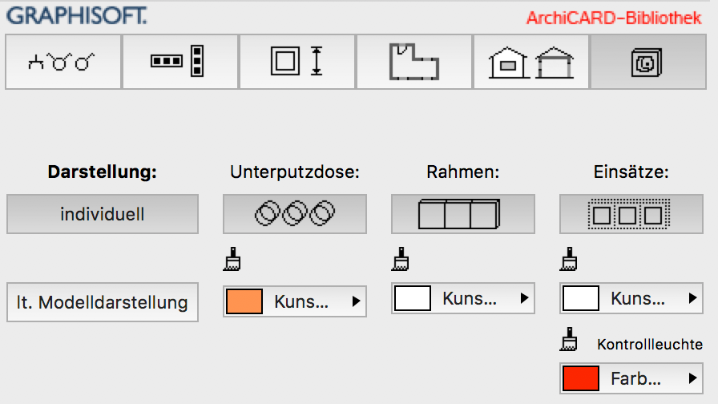Expand the Einsätze surface material dropdown

point(630,299)
